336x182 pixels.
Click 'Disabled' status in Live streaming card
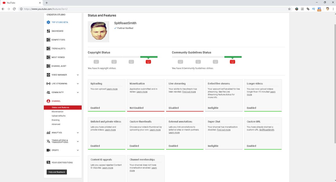[174, 108]
